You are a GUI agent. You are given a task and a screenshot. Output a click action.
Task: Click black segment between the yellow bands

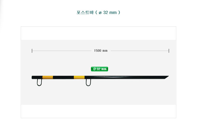[x=63, y=77]
